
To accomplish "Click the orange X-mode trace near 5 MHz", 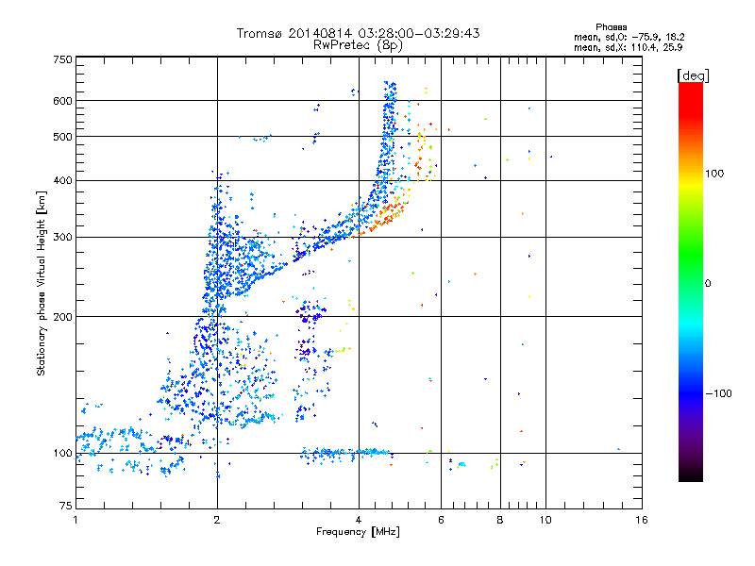I will point(387,218).
